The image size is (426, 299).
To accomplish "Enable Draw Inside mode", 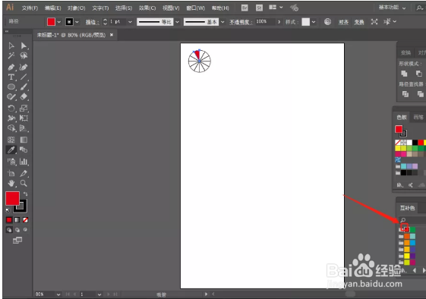I will pos(25,230).
